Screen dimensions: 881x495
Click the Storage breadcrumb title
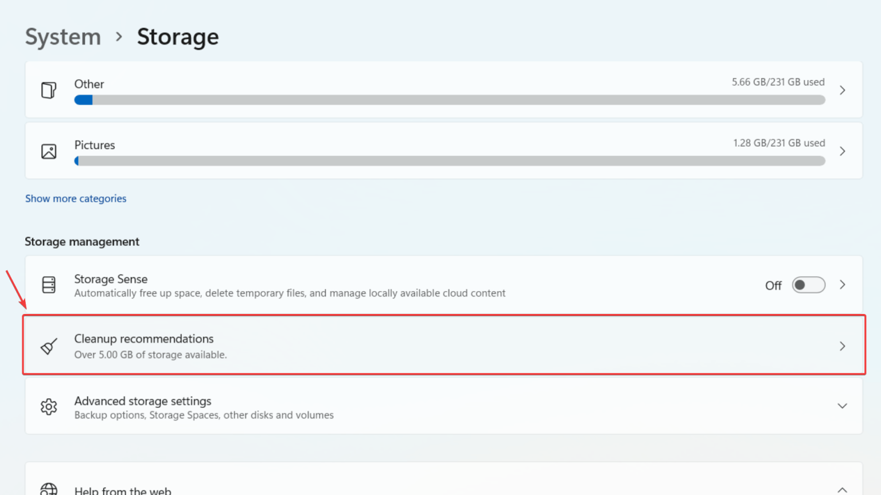click(x=178, y=37)
